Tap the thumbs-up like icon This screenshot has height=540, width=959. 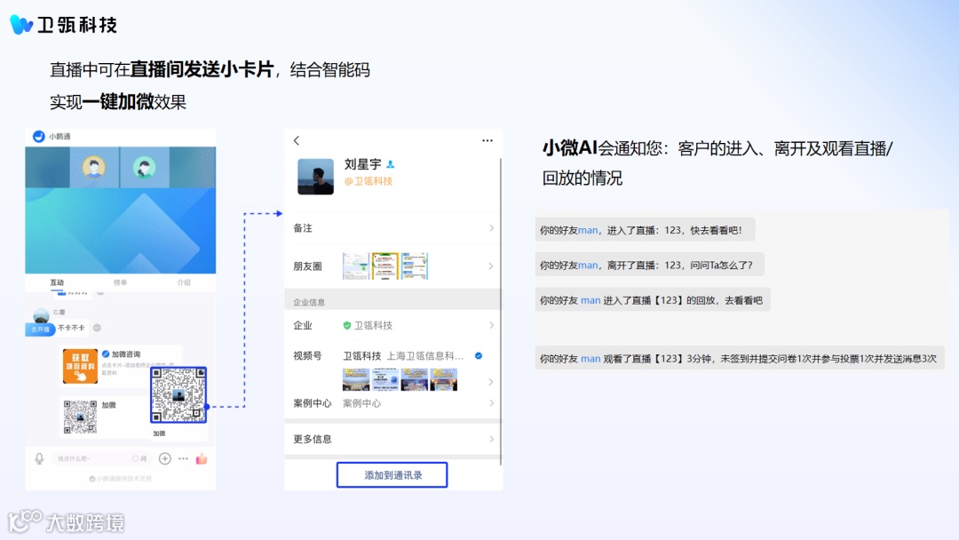point(202,458)
